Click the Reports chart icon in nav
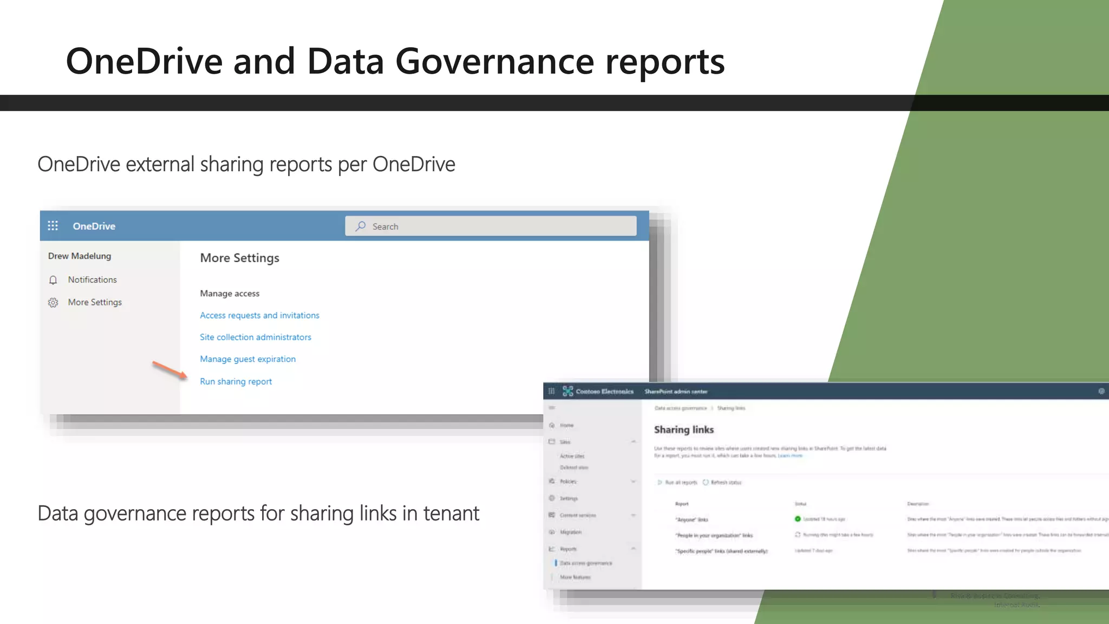This screenshot has height=624, width=1109. [x=552, y=549]
